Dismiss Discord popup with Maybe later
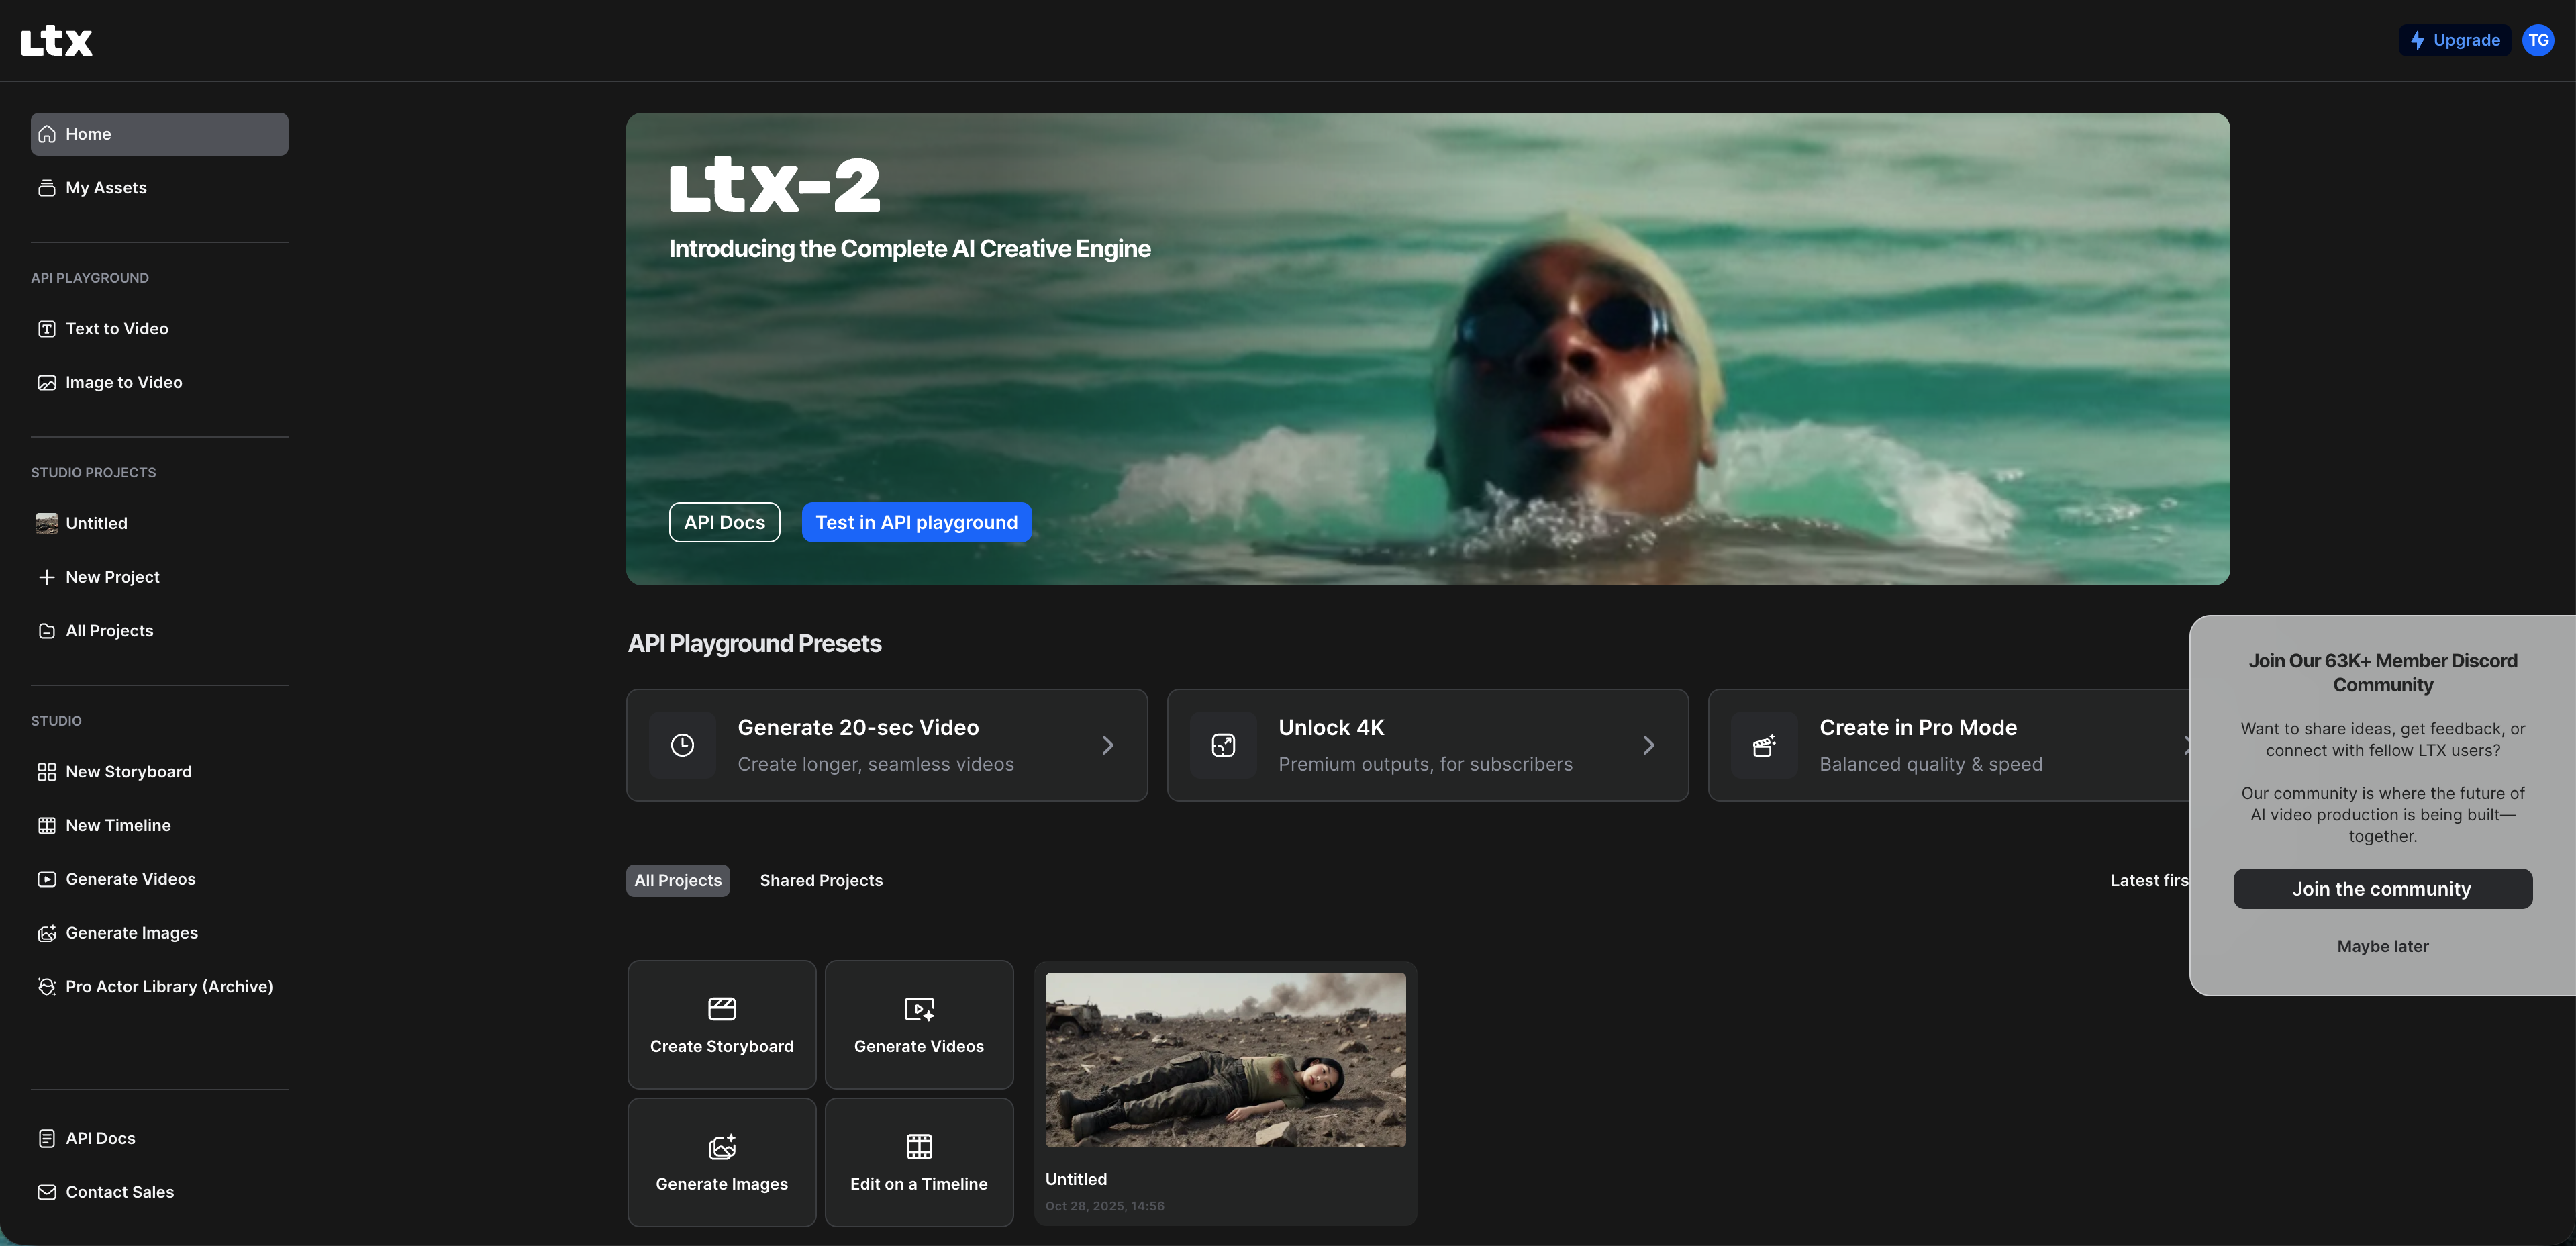2576x1246 pixels. click(x=2382, y=946)
